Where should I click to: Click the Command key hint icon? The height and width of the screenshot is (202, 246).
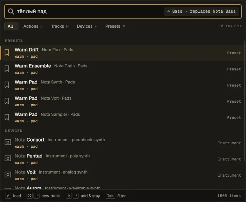point(30,196)
